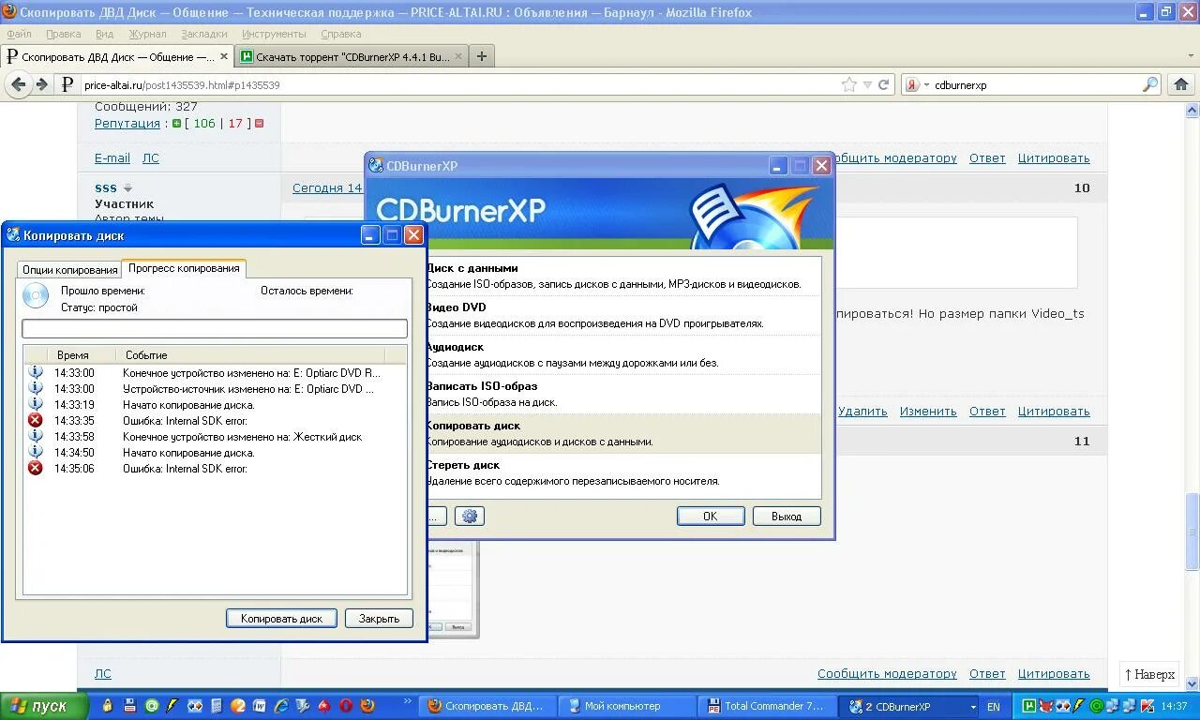Screen dimensions: 1200x720
Task: Open the Правка menu
Action: (63, 34)
